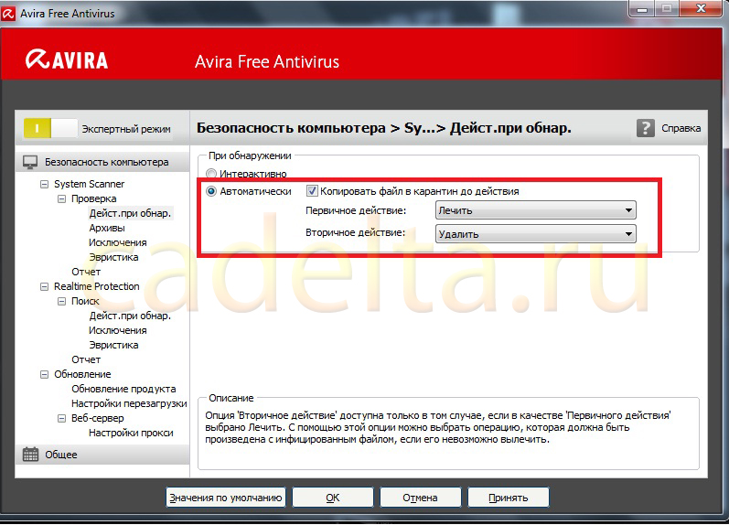Viewport: 729px width, 525px height.
Task: Open the Справка help link
Action: pyautogui.click(x=681, y=128)
